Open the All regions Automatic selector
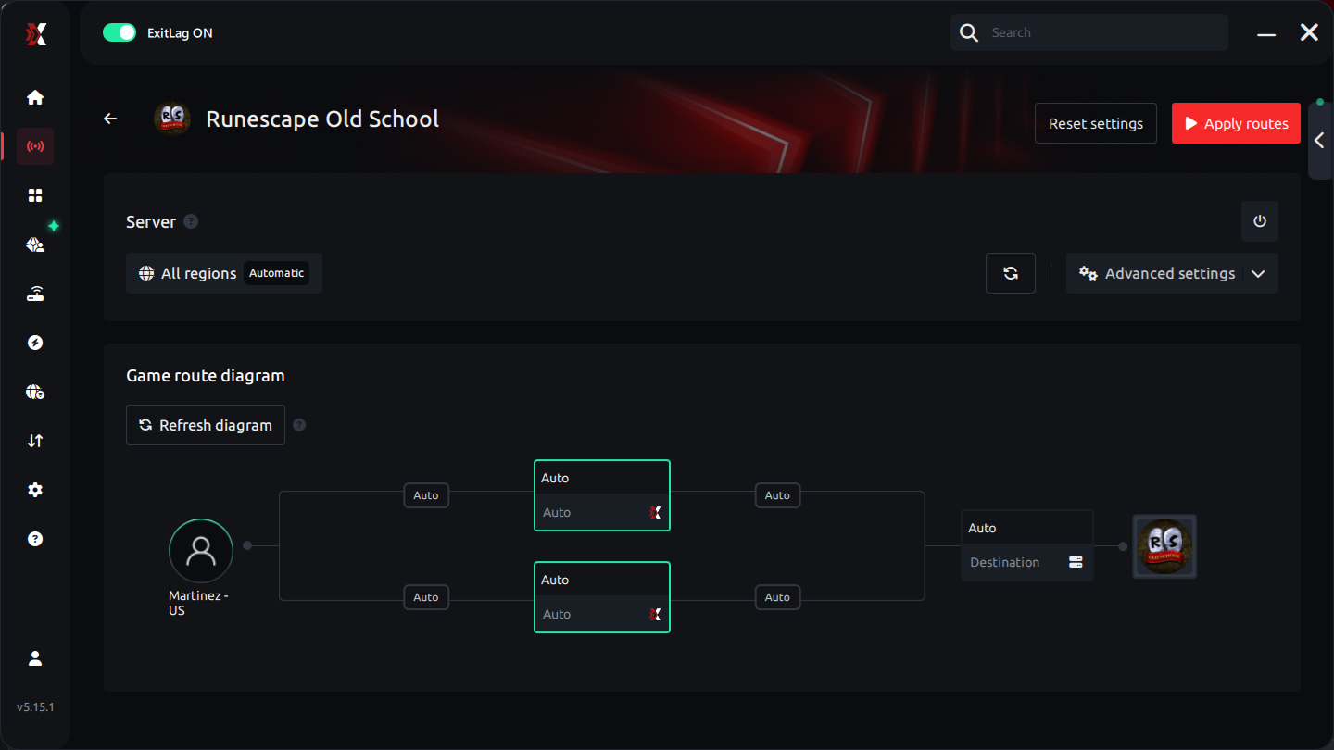Screen dimensions: 1334x750 pos(223,273)
